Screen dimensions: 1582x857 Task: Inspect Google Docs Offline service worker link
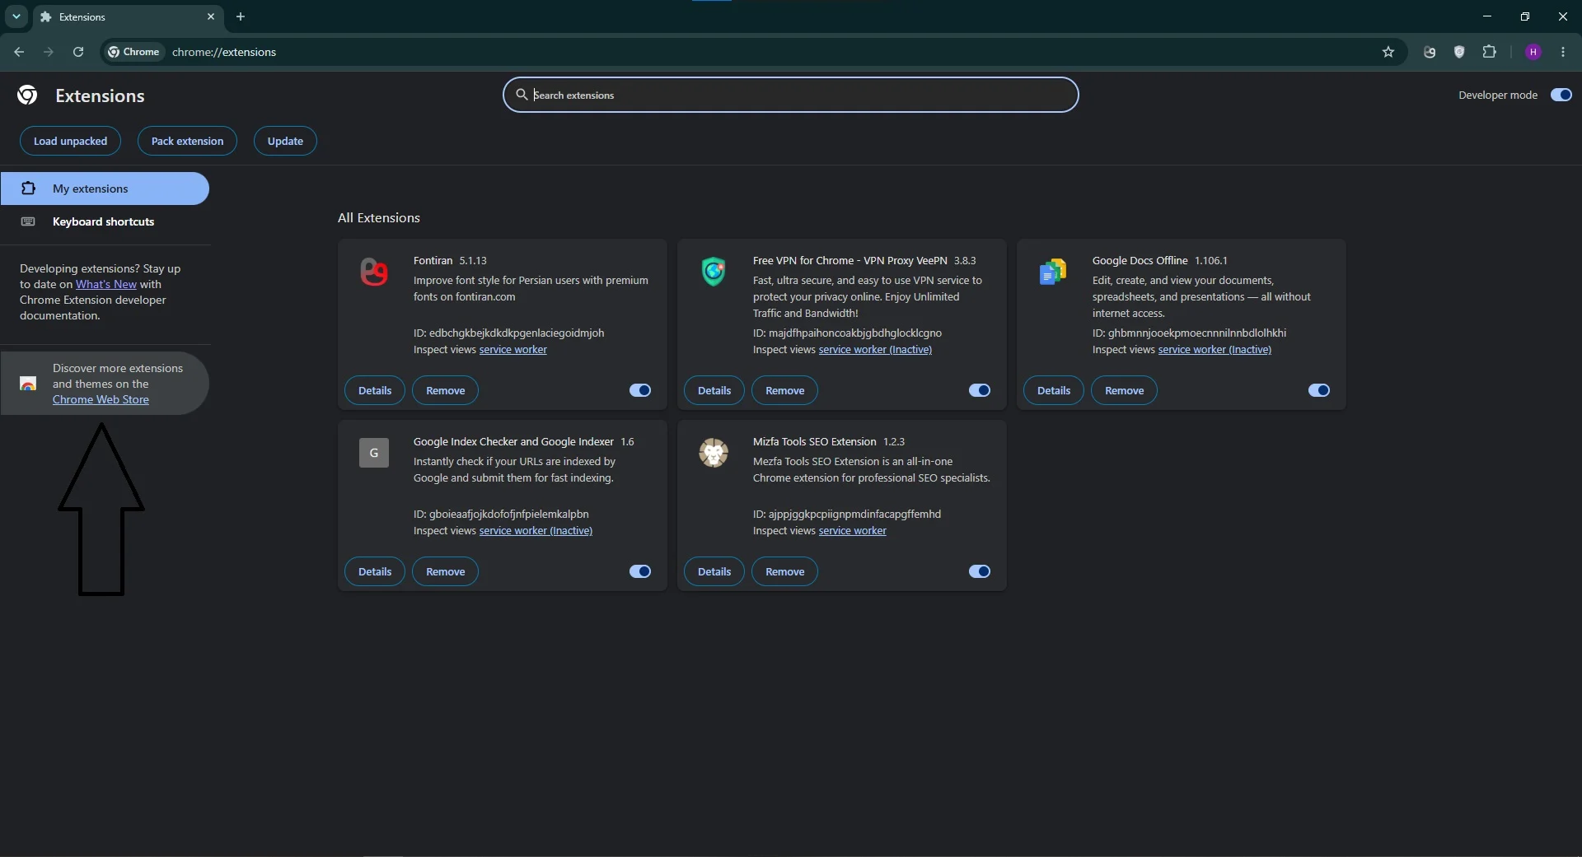[1215, 349]
